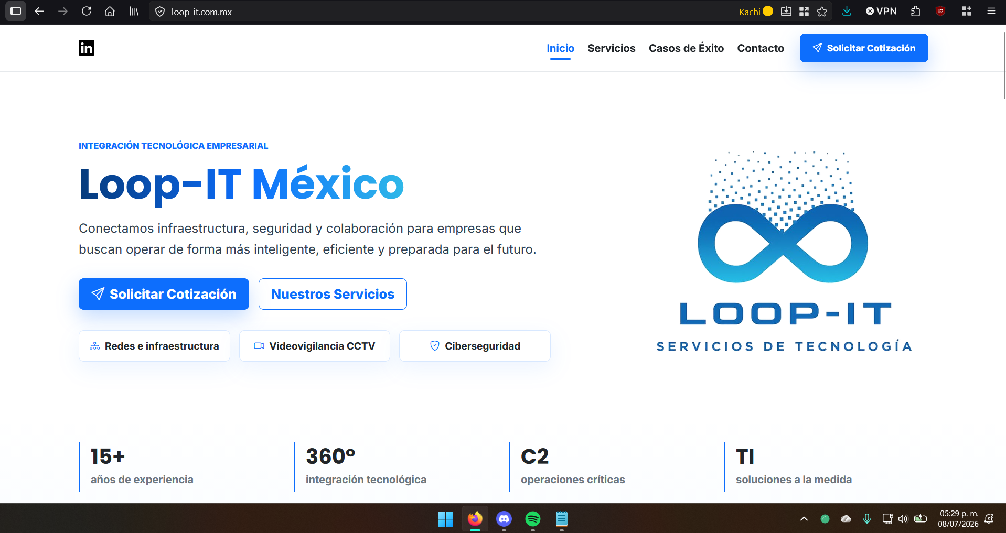
Task: Open the LinkedIn icon in the site header
Action: coord(87,48)
